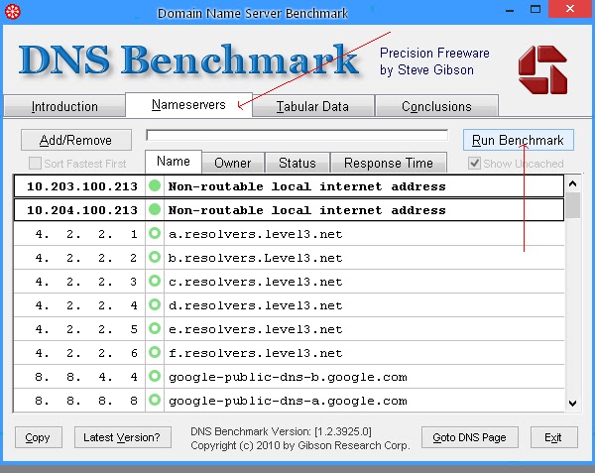The image size is (595, 473).
Task: Click the nameserver list scroll up arrow
Action: coord(572,184)
